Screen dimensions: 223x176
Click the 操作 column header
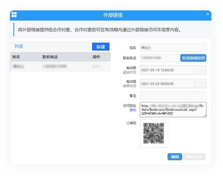[x=96, y=57]
